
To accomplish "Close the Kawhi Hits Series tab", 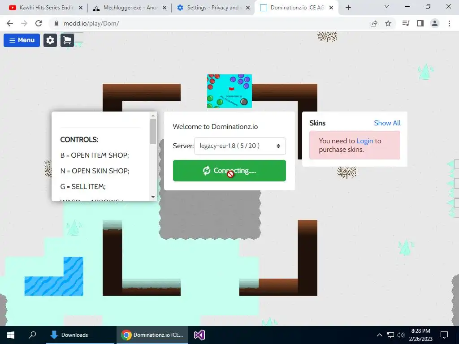I will tap(81, 8).
